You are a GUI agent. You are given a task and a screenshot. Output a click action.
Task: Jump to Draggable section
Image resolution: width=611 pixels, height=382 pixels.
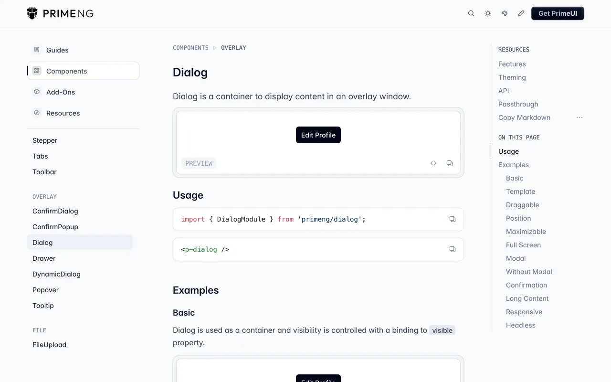pos(523,205)
